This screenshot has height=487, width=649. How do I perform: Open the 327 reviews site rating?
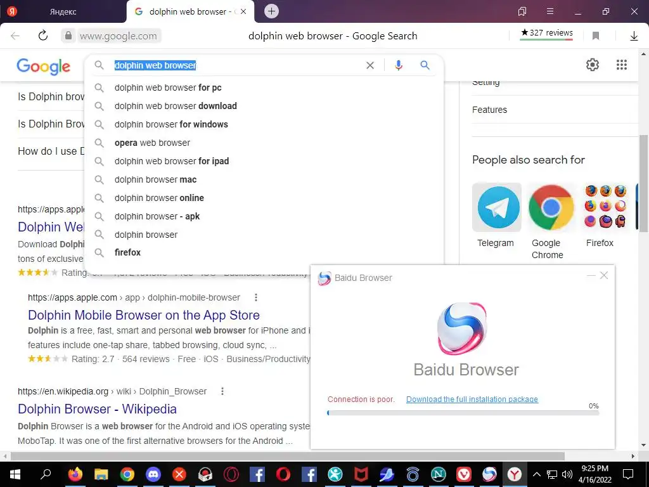pos(546,34)
